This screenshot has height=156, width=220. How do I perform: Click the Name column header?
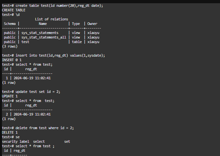43,24
